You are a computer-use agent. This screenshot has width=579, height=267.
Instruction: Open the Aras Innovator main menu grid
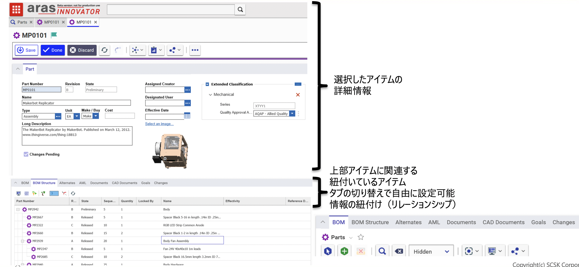pyautogui.click(x=16, y=10)
